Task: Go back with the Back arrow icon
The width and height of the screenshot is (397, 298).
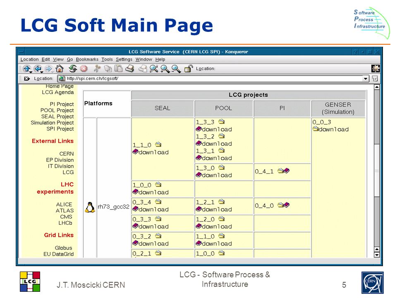Action: coord(38,69)
